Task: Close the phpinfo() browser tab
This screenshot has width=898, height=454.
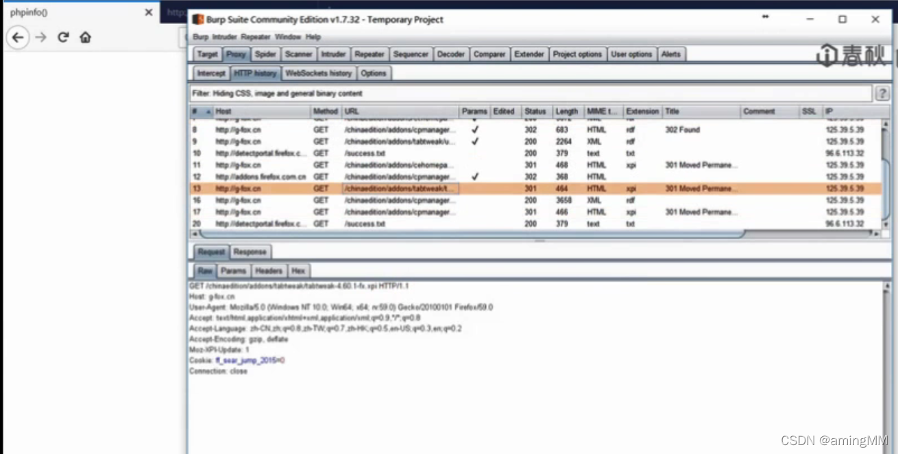Action: tap(148, 12)
